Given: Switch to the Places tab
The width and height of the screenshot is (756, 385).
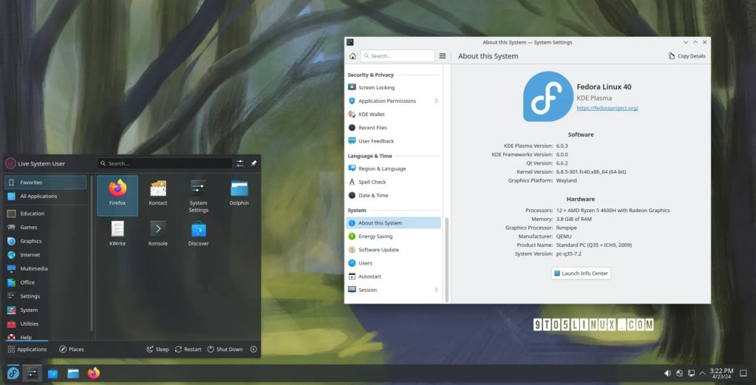Looking at the screenshot, I should 71,349.
